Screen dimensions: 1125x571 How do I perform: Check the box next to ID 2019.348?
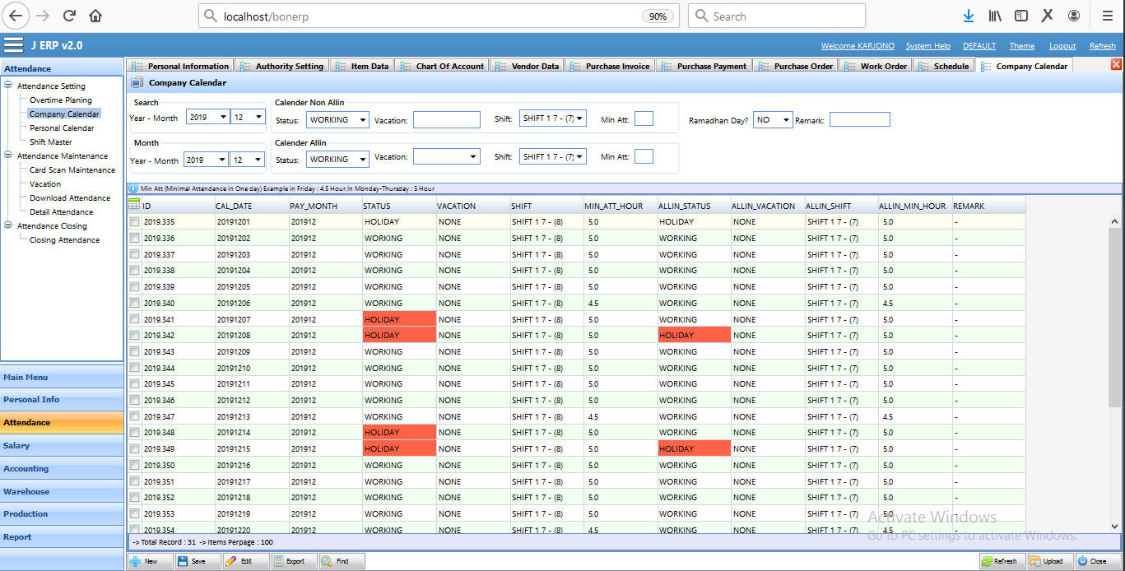click(134, 433)
